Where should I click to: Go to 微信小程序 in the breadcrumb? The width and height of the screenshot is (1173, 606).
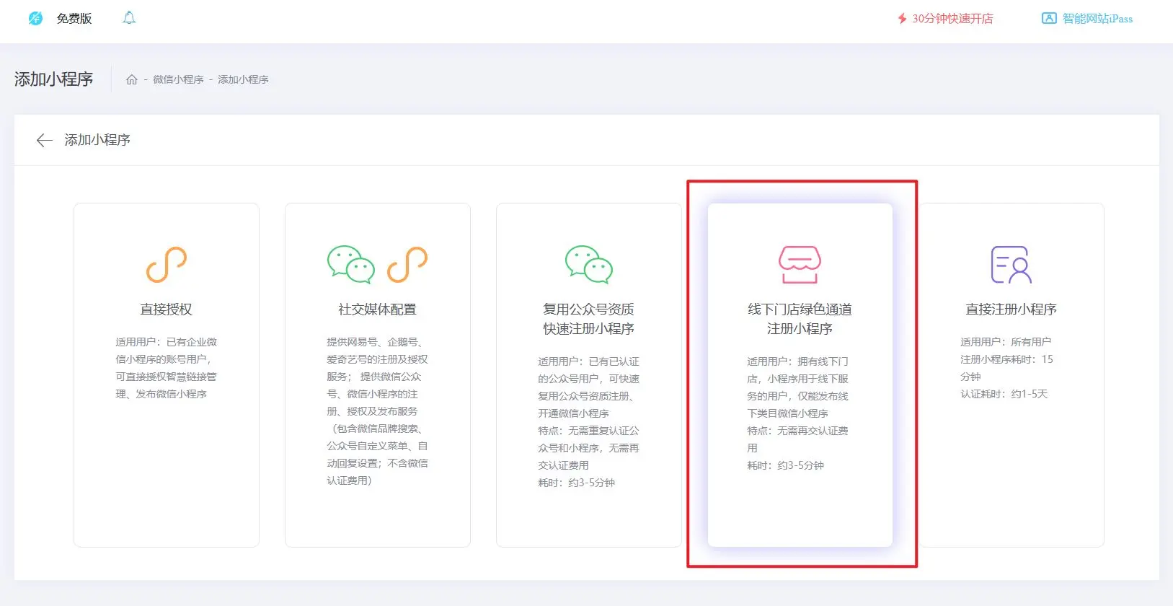coord(178,79)
